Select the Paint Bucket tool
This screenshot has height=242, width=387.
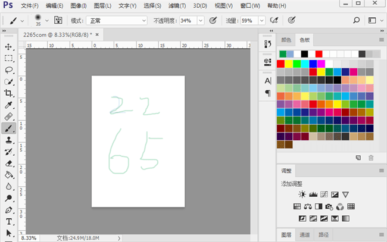click(x=9, y=174)
